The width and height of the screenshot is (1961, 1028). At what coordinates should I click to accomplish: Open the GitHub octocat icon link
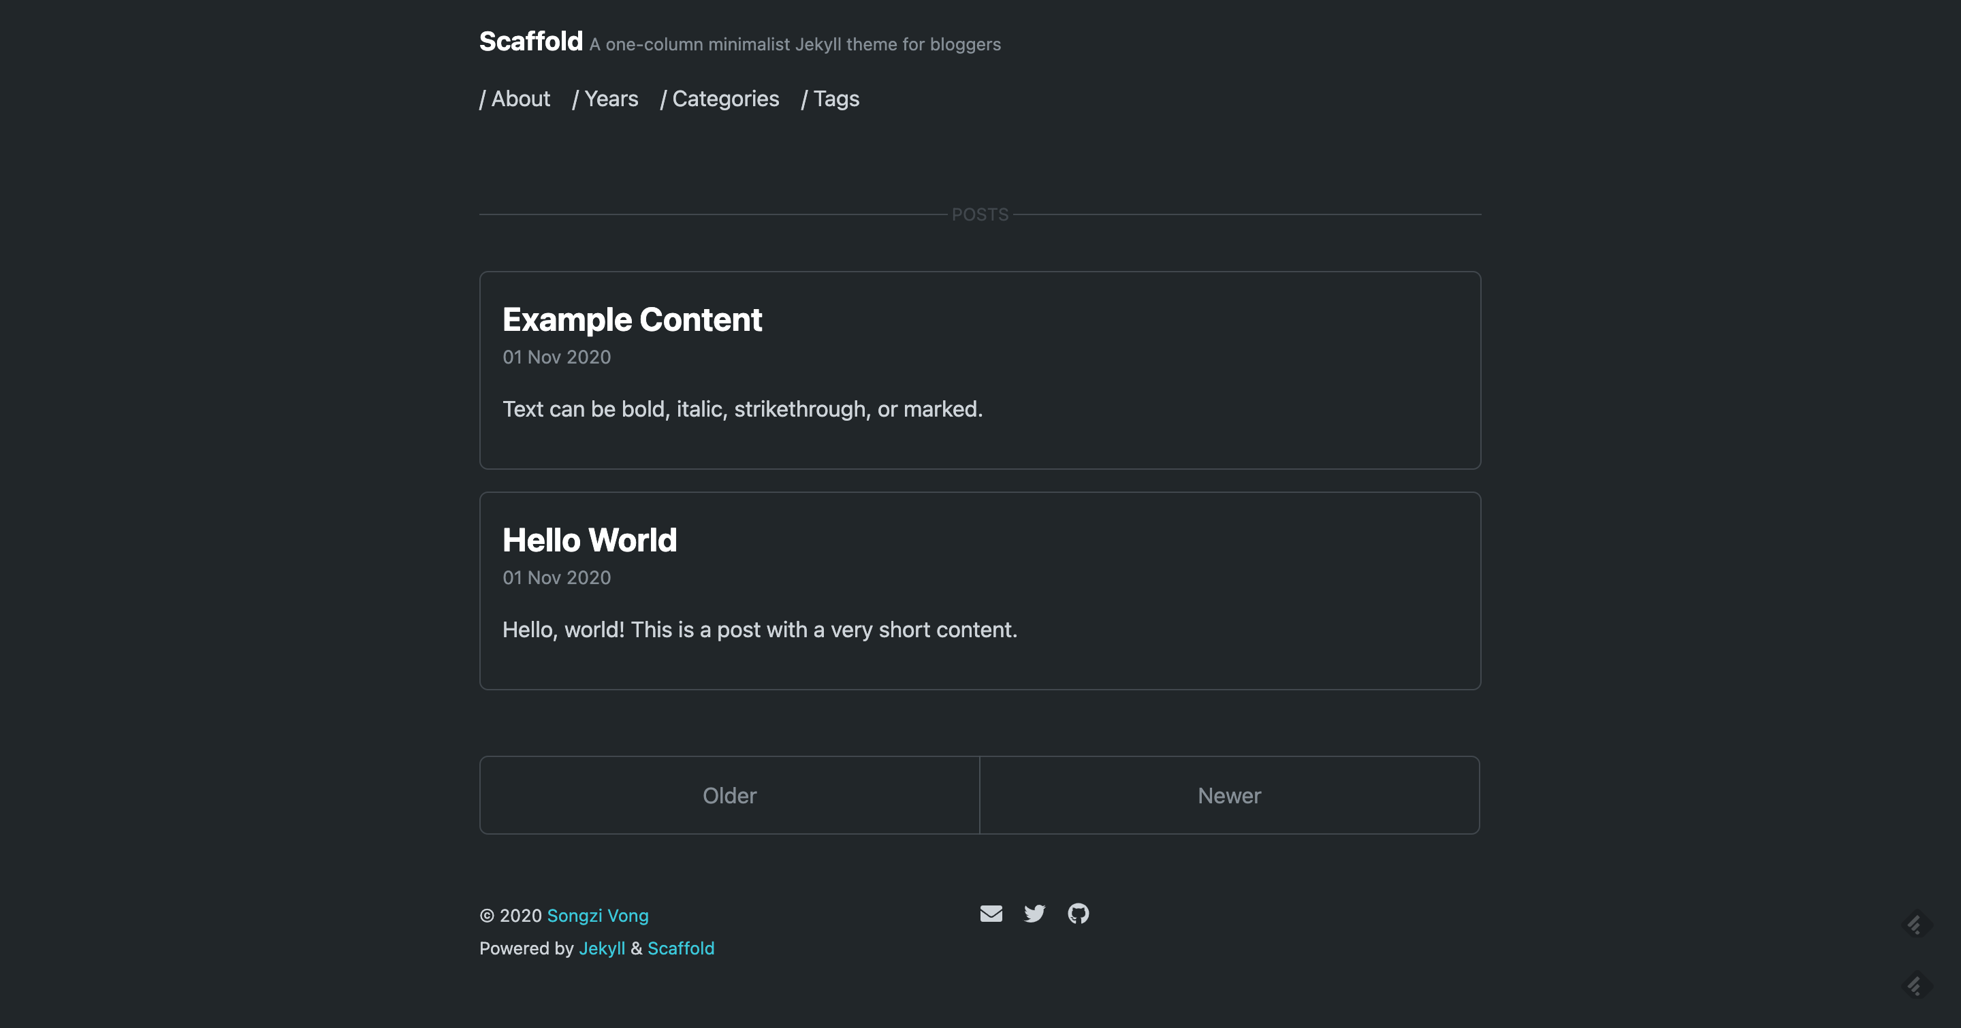[x=1078, y=913]
